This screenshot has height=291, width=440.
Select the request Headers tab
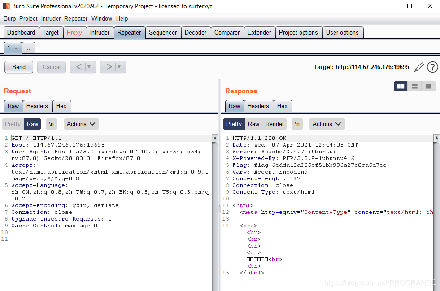37,106
